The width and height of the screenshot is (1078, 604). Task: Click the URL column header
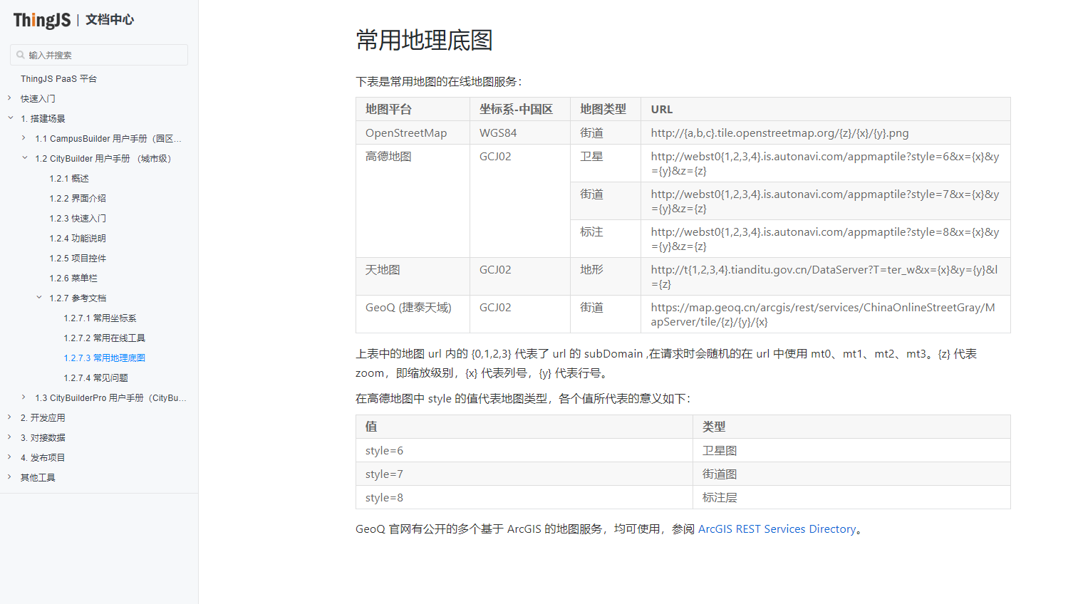(825, 109)
